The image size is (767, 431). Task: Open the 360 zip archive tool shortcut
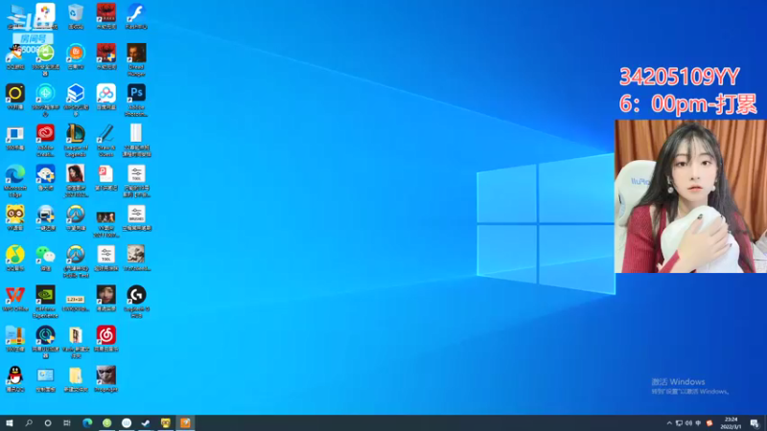(15, 339)
